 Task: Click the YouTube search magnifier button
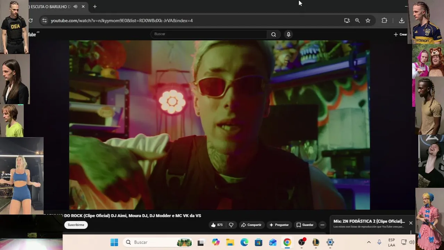pos(274,34)
